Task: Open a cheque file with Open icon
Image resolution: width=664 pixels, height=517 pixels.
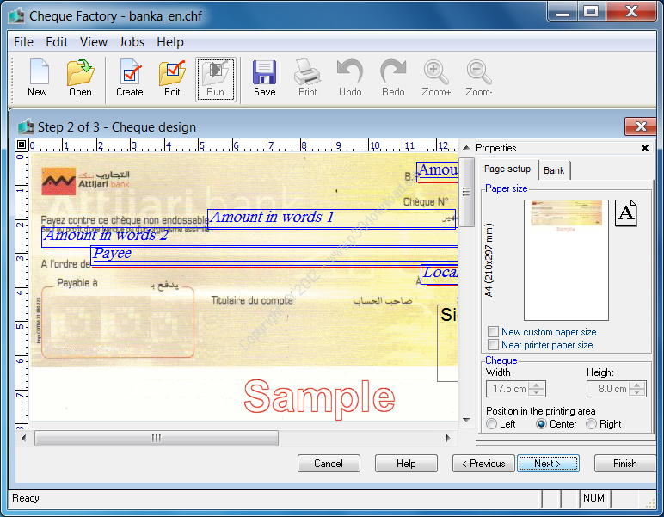Action: 80,79
